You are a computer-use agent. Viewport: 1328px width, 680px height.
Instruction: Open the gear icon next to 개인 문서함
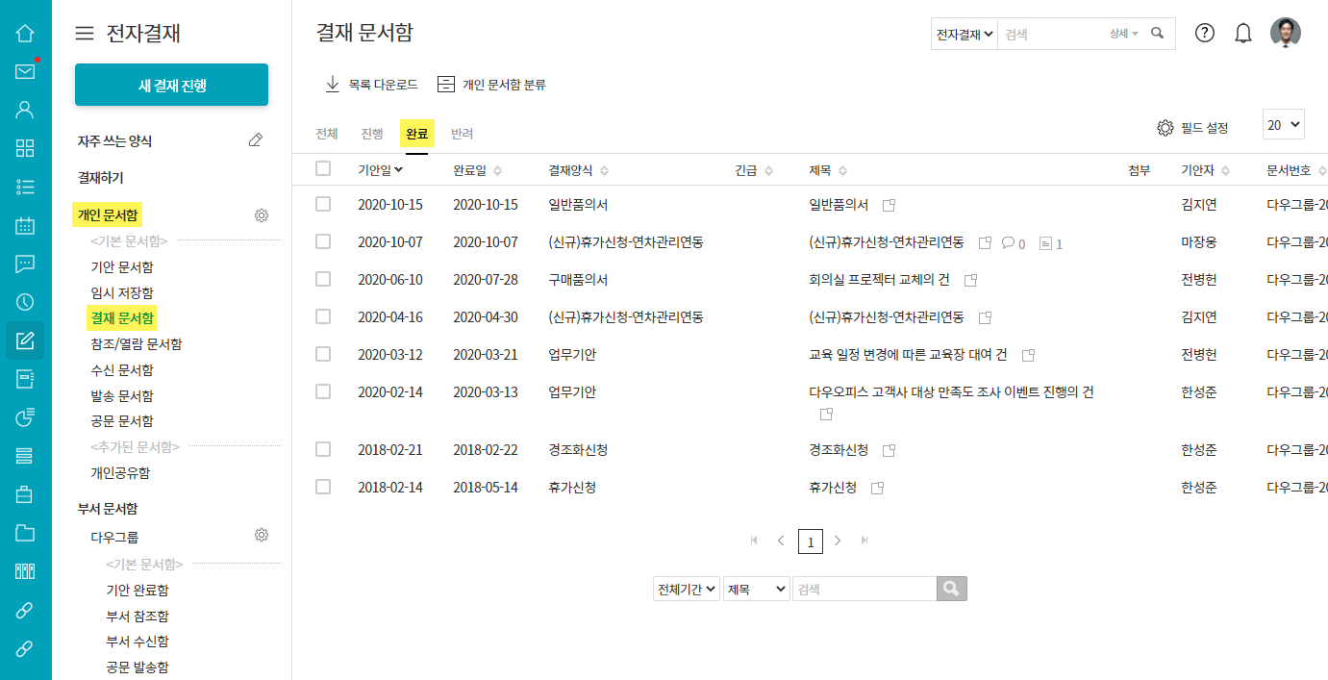(x=261, y=215)
